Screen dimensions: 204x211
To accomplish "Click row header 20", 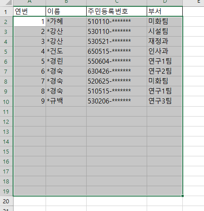I will point(6,201).
